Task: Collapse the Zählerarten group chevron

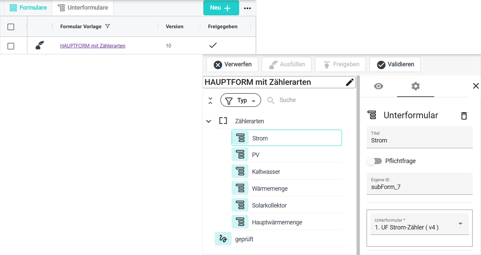Action: [208, 121]
